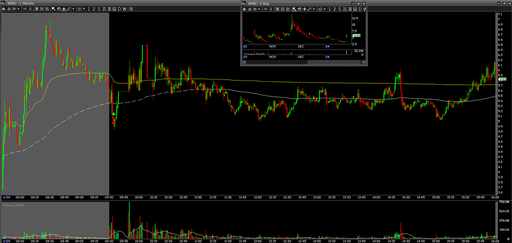
Task: Set 1 Day chart to 5-minute interval
Action: [x=340, y=9]
